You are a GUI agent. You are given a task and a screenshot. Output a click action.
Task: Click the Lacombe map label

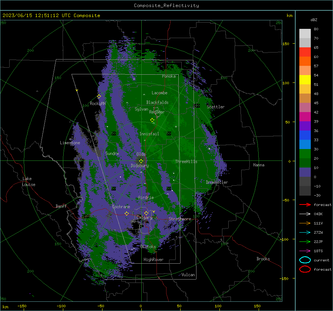(159, 93)
